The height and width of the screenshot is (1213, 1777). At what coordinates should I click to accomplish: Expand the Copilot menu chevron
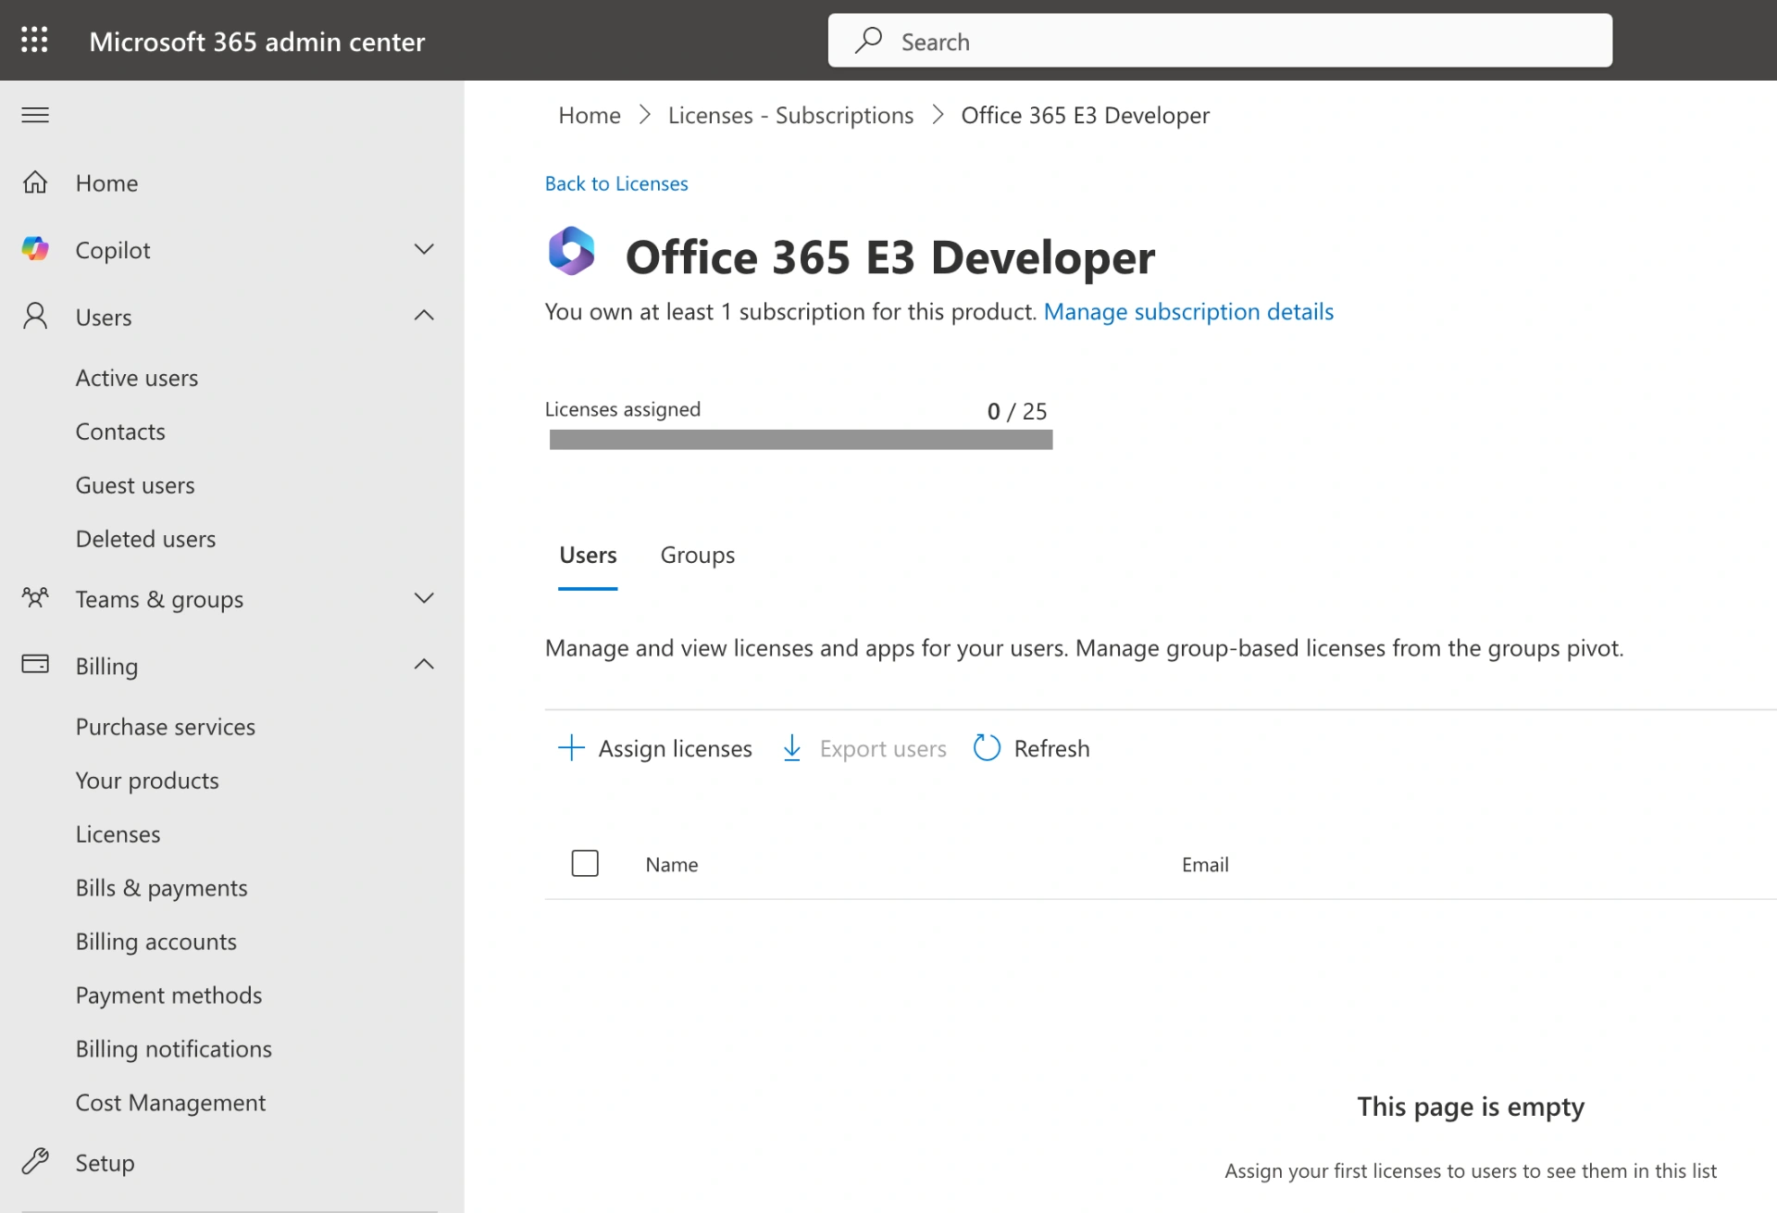coord(424,249)
